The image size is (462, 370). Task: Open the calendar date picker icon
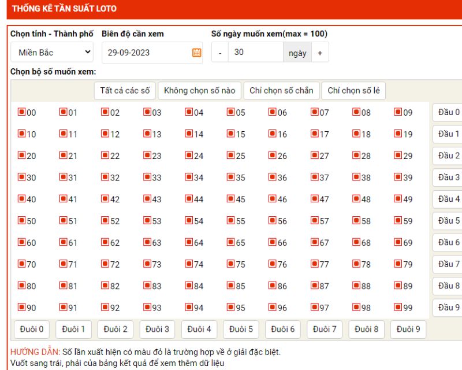pyautogui.click(x=196, y=53)
